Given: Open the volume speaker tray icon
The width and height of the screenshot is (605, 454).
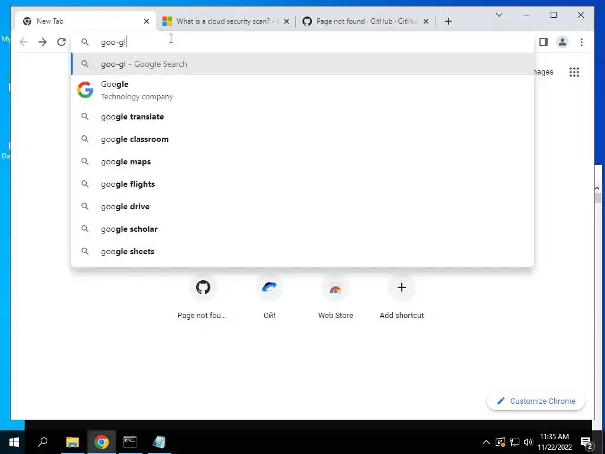Looking at the screenshot, I should pyautogui.click(x=528, y=442).
